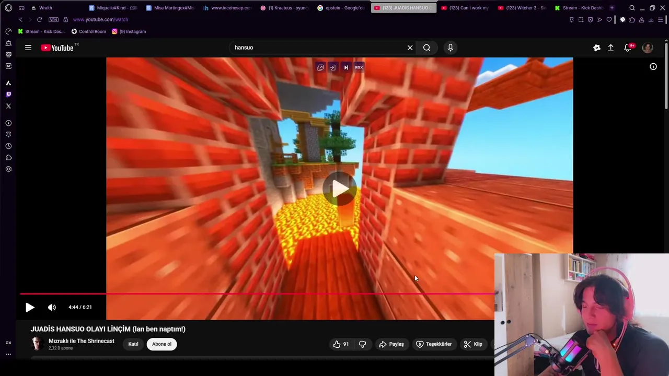Click the 4:44 / 6:21 time display
The height and width of the screenshot is (376, 669).
pyautogui.click(x=80, y=307)
